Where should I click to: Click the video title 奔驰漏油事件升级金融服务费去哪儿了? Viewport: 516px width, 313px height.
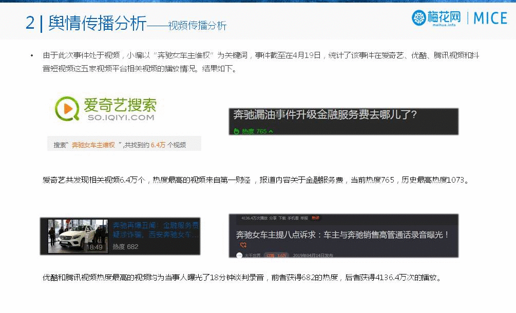coord(325,115)
